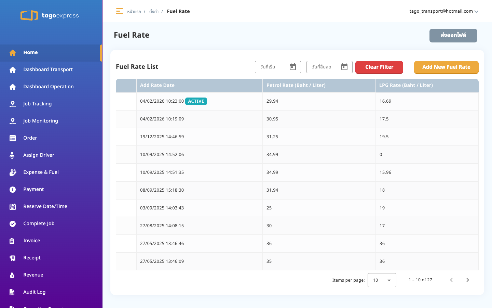Image resolution: width=492 pixels, height=308 pixels.
Task: Click the วันที่สิ้นสุด end date field
Action: (329, 67)
